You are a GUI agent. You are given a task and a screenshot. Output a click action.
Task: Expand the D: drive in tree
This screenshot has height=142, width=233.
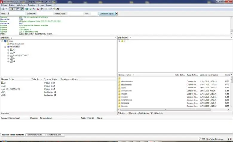(8, 53)
